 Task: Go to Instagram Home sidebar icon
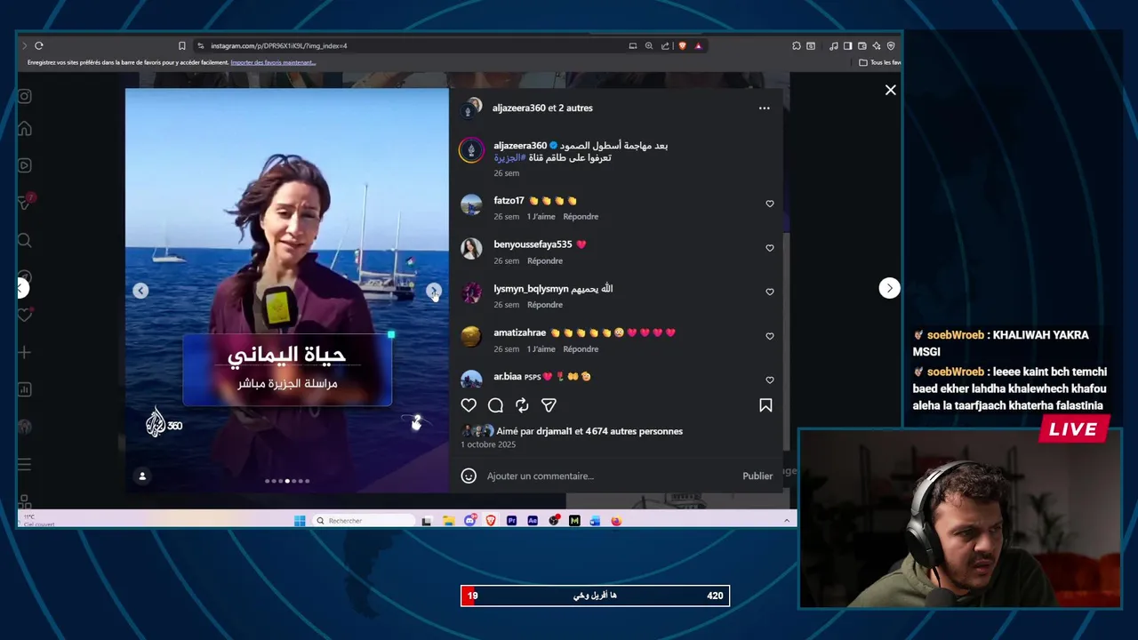pos(25,129)
